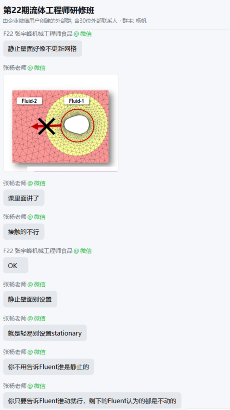Click the Fluid-1 label in image
The image size is (230, 410).
pyautogui.click(x=77, y=101)
